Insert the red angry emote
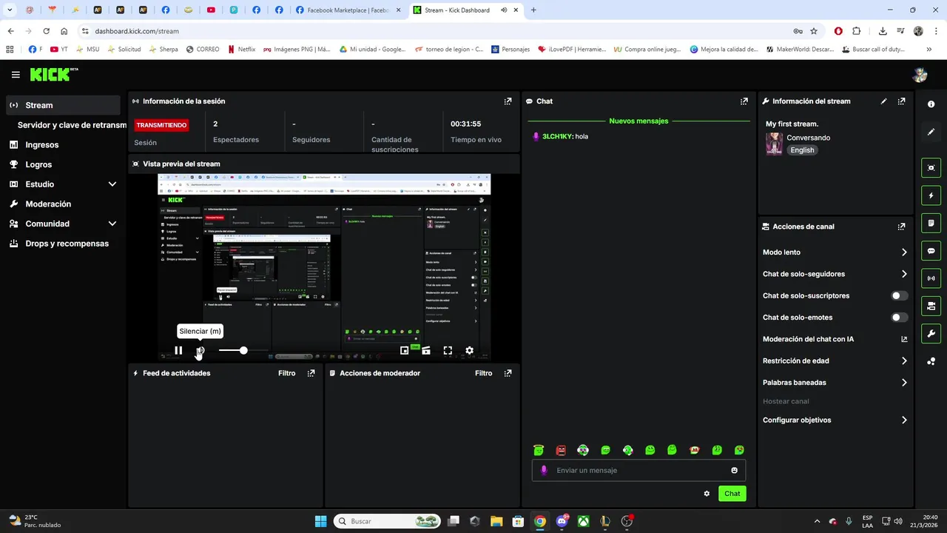The width and height of the screenshot is (947, 533). point(561,450)
